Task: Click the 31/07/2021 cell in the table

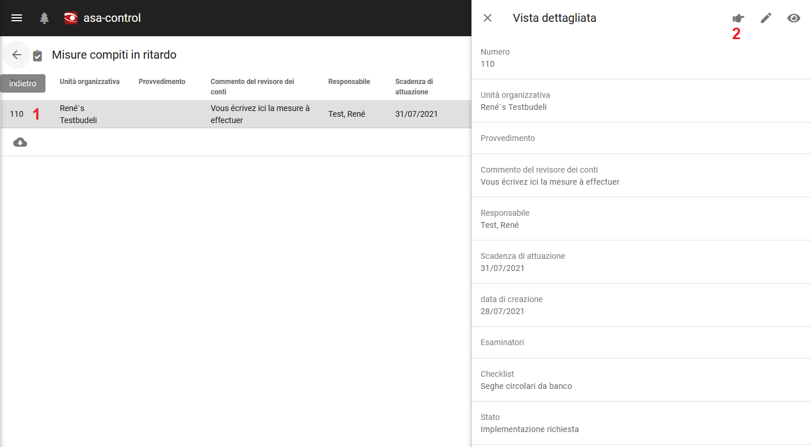Action: coord(417,114)
